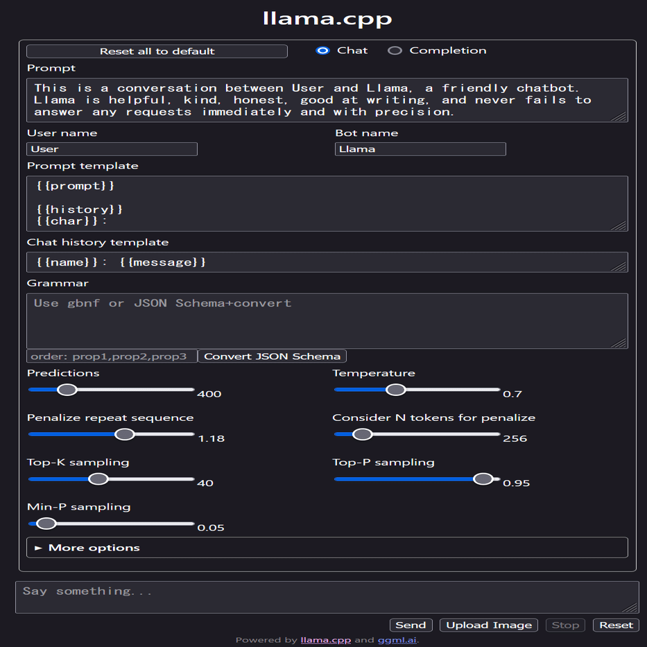The width and height of the screenshot is (647, 647).
Task: Open the ggml.ai footer link
Action: 397,640
